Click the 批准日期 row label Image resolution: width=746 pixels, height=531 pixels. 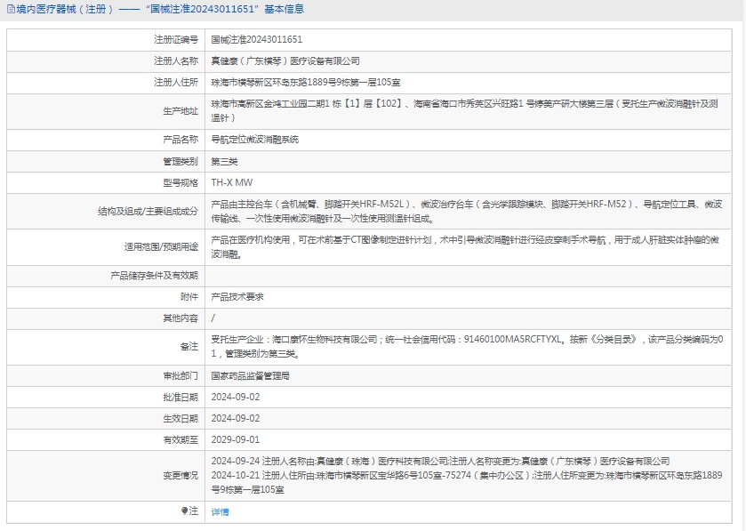pos(180,397)
